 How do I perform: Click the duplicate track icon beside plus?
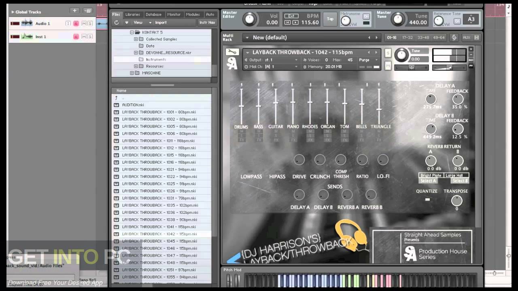tap(87, 11)
